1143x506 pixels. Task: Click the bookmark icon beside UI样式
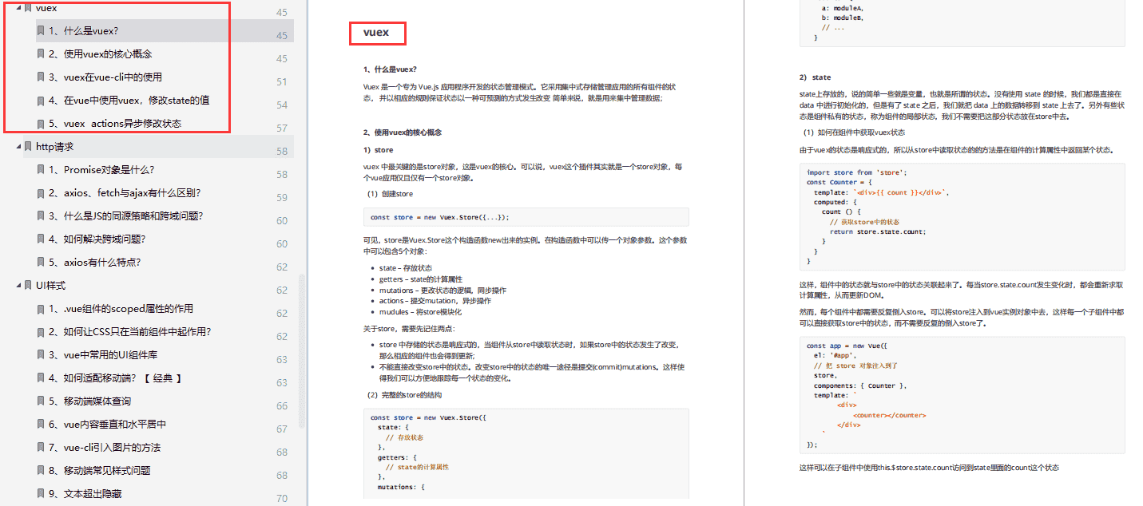click(x=29, y=286)
